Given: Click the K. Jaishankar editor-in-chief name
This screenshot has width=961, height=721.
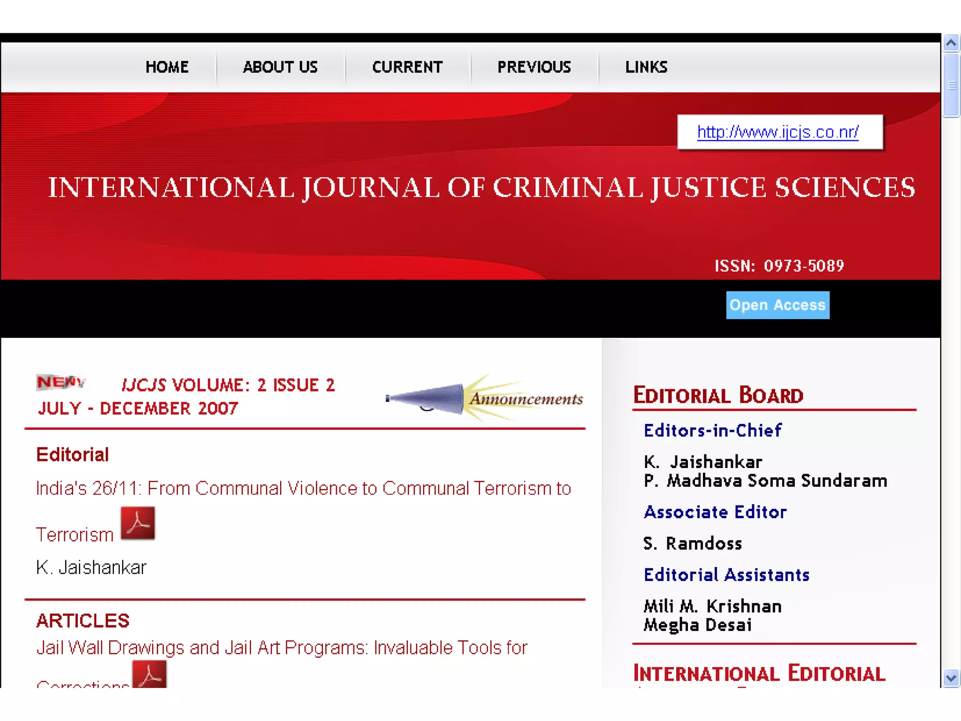Looking at the screenshot, I should [702, 462].
